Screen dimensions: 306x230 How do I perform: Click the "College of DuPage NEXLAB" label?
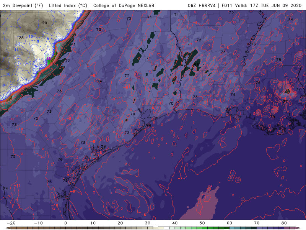tap(124, 5)
